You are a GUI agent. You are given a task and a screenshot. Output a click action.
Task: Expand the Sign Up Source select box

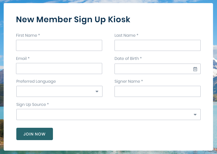108,114
